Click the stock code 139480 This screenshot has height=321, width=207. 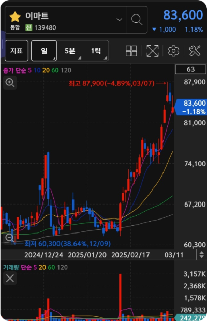(46, 27)
